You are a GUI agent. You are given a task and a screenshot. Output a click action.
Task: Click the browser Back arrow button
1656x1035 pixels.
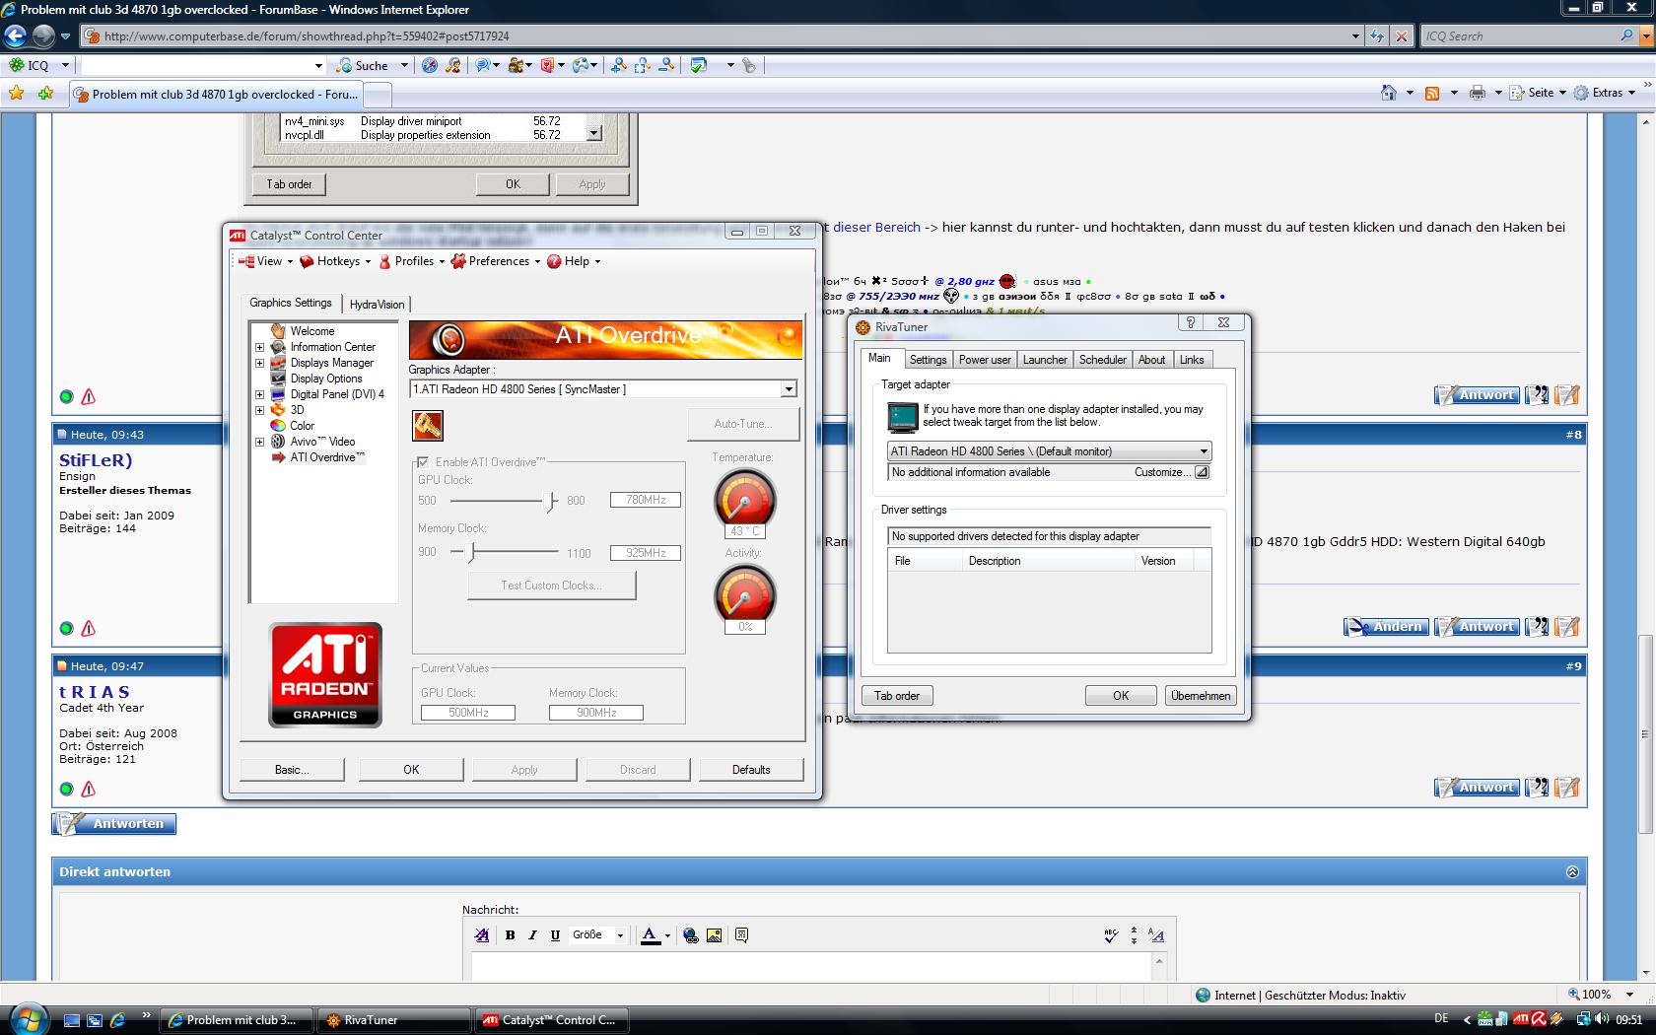15,36
